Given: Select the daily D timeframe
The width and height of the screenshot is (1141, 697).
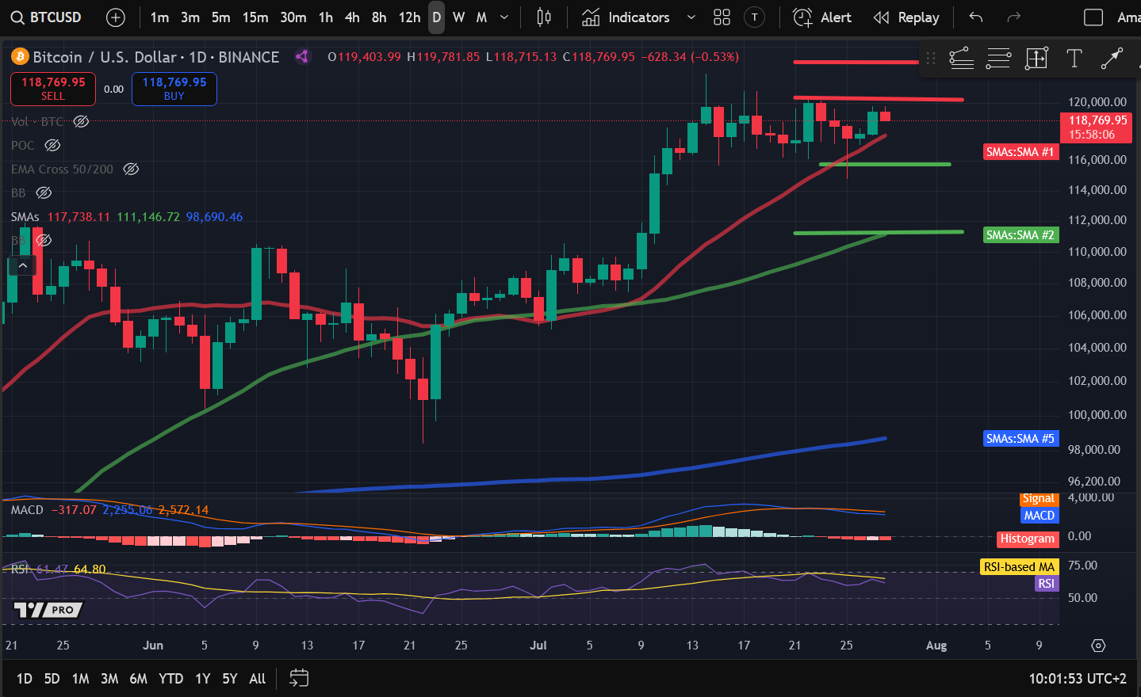Looking at the screenshot, I should tap(437, 17).
